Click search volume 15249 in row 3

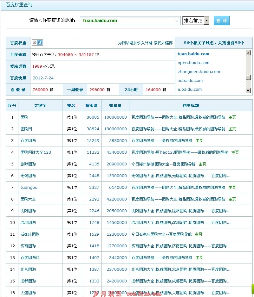tap(93, 141)
